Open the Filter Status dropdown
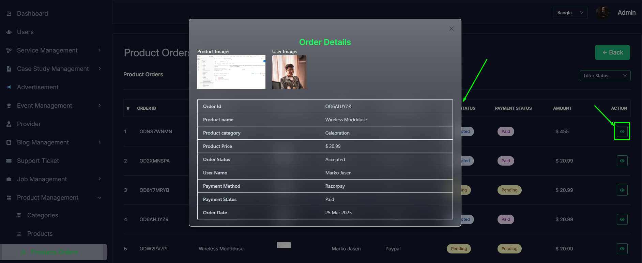The width and height of the screenshot is (642, 263). (605, 76)
